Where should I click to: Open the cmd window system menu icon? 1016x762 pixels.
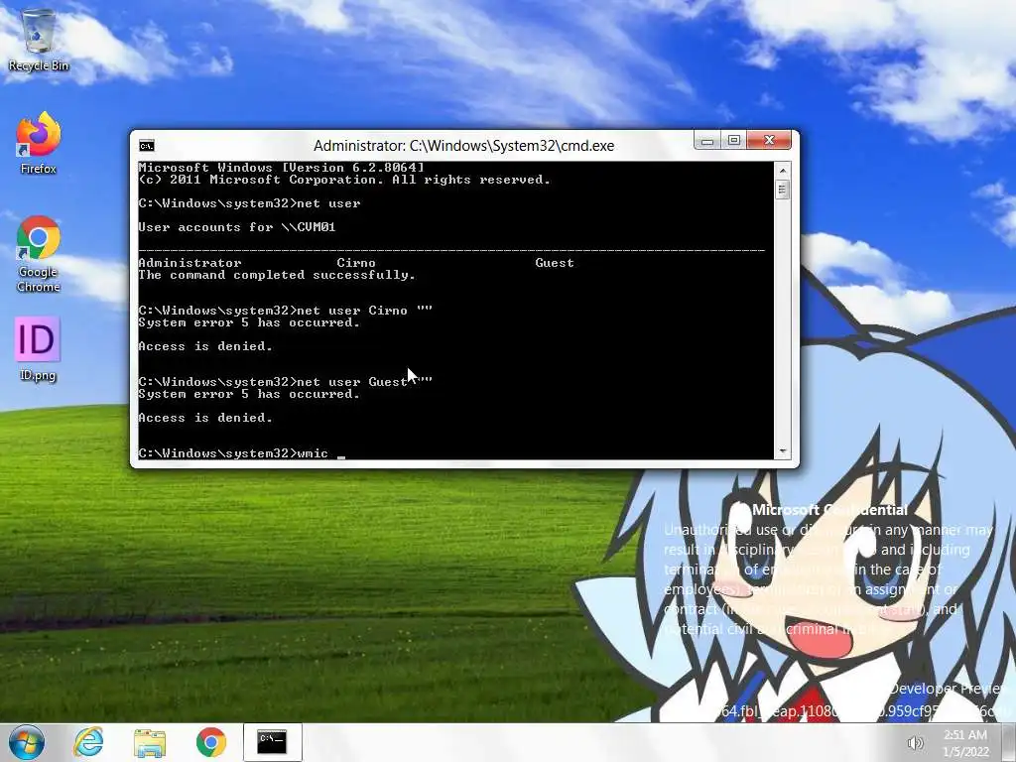pyautogui.click(x=147, y=146)
